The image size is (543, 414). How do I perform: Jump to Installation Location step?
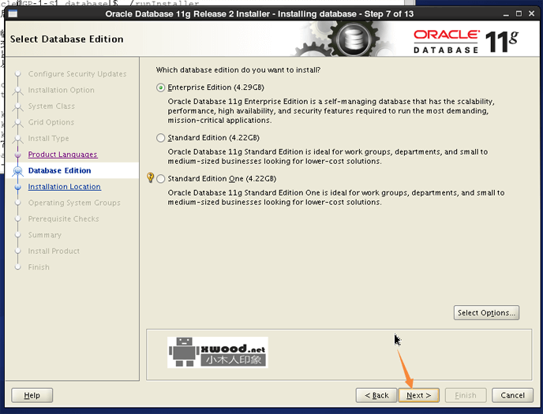click(x=64, y=187)
